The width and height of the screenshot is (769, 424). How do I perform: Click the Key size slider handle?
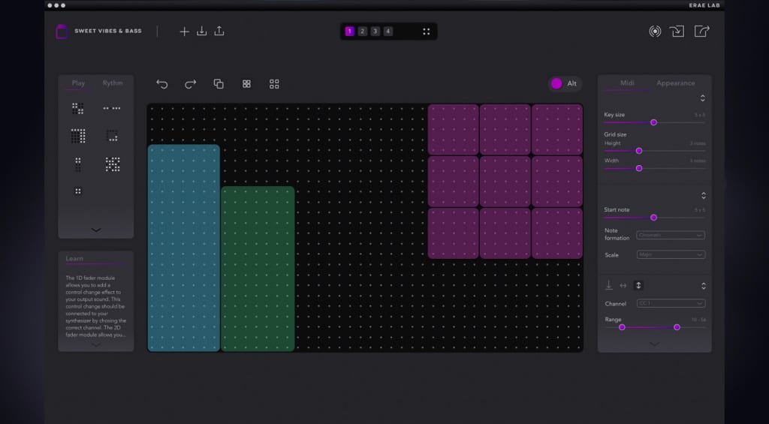[653, 122]
